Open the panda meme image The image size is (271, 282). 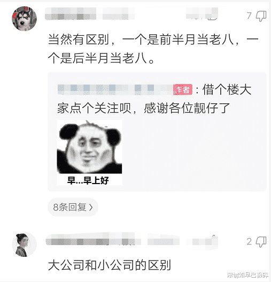click(x=89, y=153)
